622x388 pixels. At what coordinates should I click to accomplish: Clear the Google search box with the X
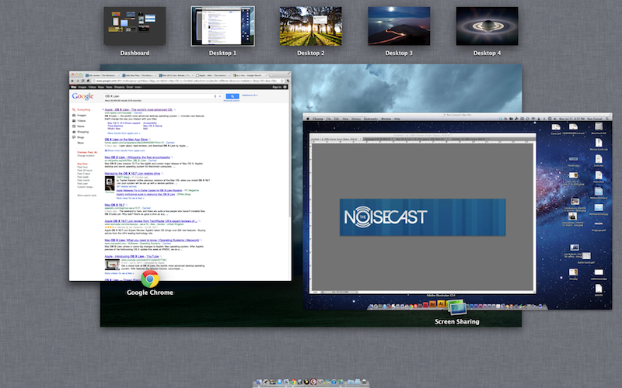point(220,96)
